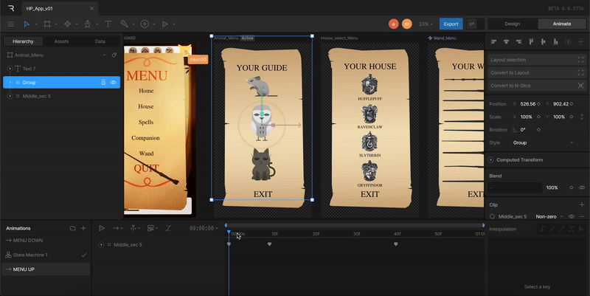Align selection to right edge
590x296 pixels.
tap(518, 41)
